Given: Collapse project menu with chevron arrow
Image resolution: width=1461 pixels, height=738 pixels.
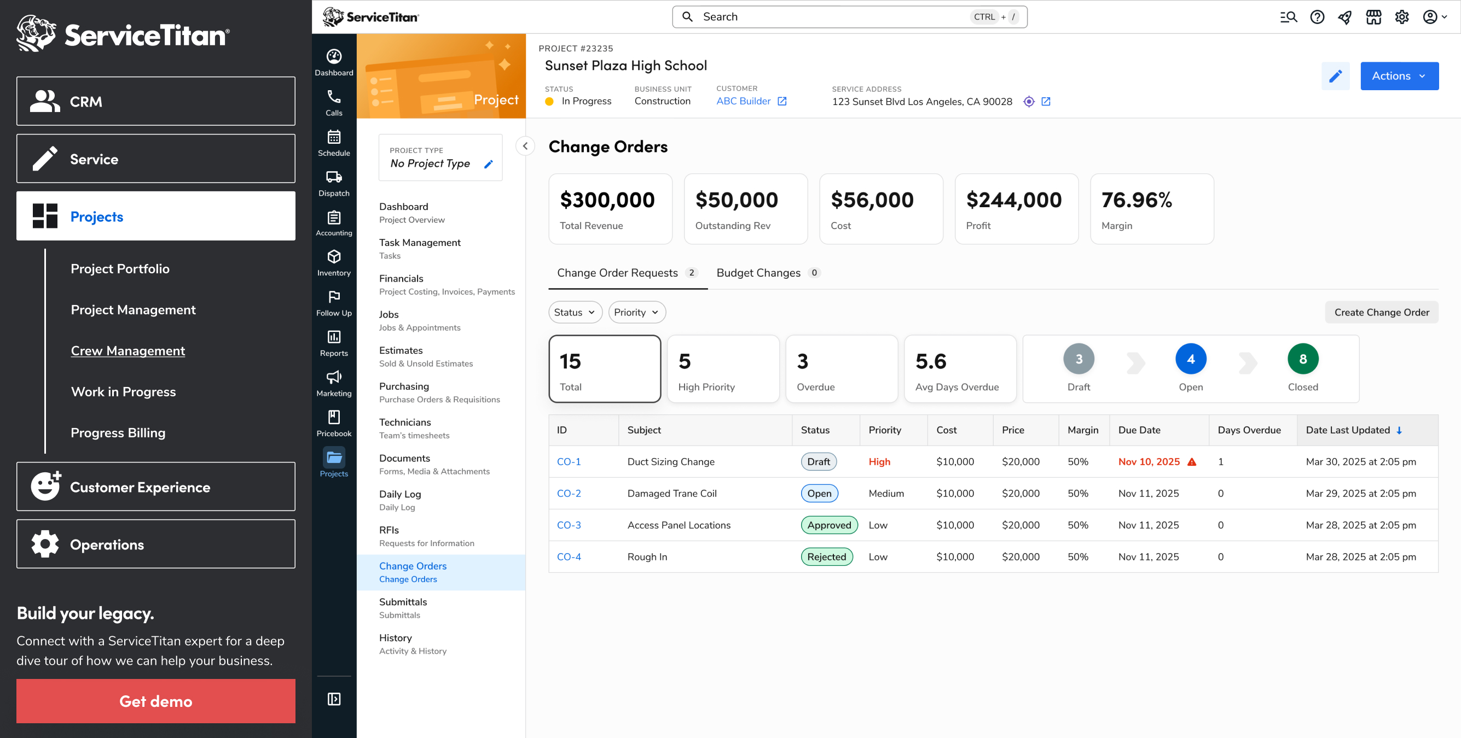Looking at the screenshot, I should pyautogui.click(x=525, y=147).
